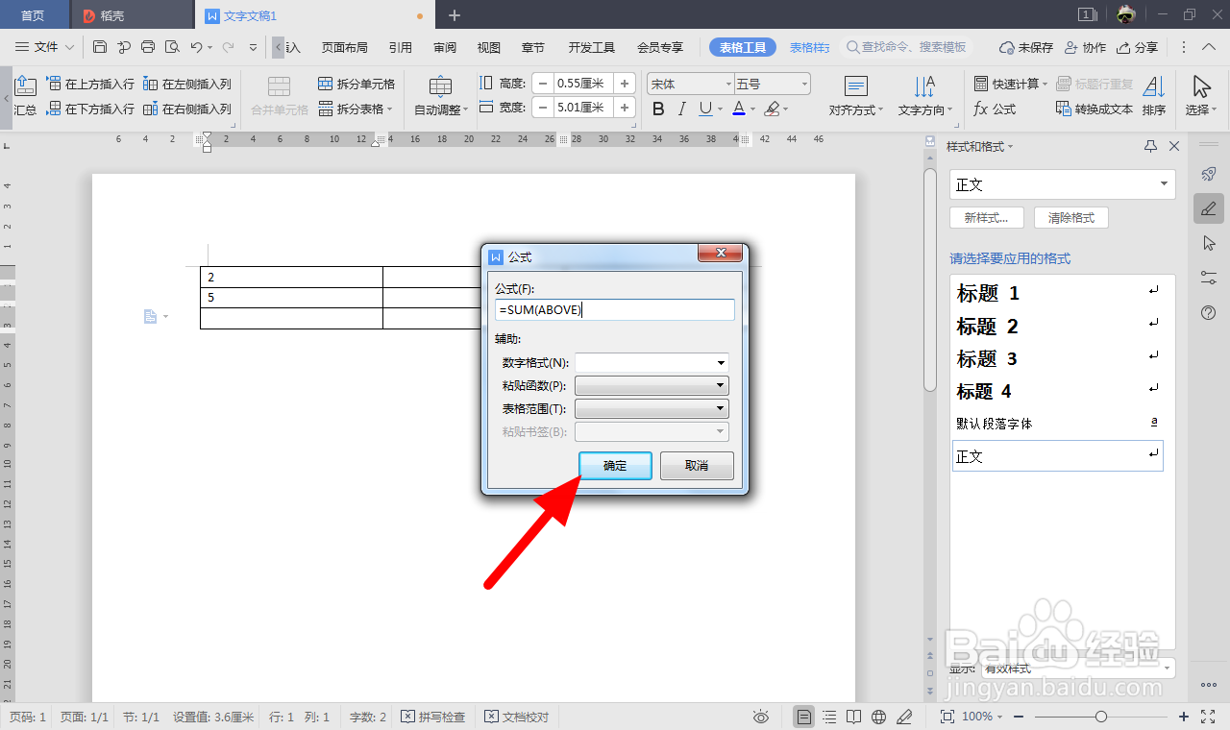The height and width of the screenshot is (730, 1230).
Task: Click the formula input field with =SUM(ABOVE)
Action: pyautogui.click(x=615, y=309)
